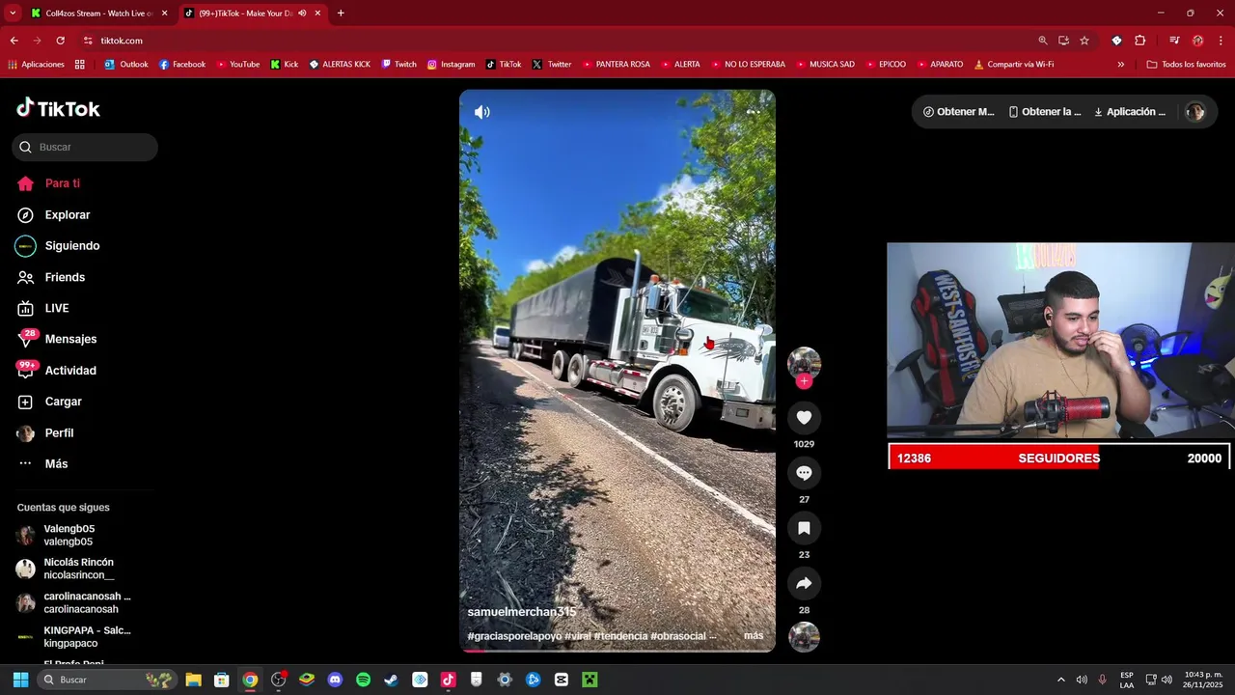Go back in browser history
The image size is (1235, 695).
tap(14, 41)
